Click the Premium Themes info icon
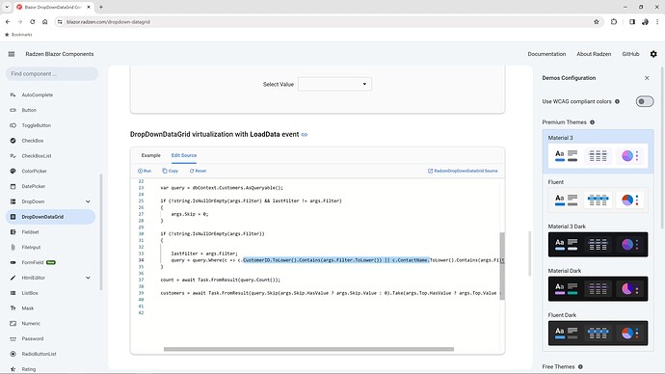 pyautogui.click(x=592, y=122)
